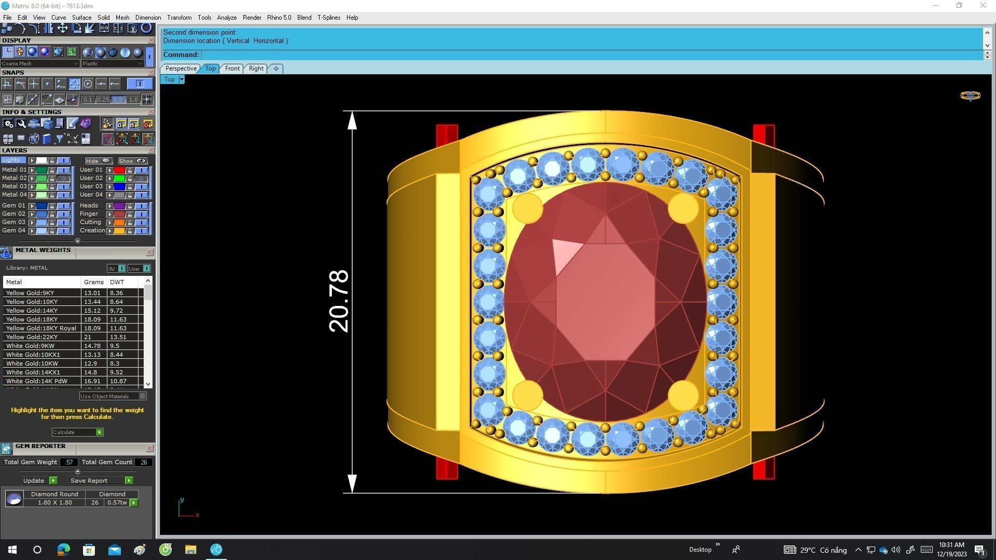Collapse Layers panel with bottom arrow handle

pos(77,241)
